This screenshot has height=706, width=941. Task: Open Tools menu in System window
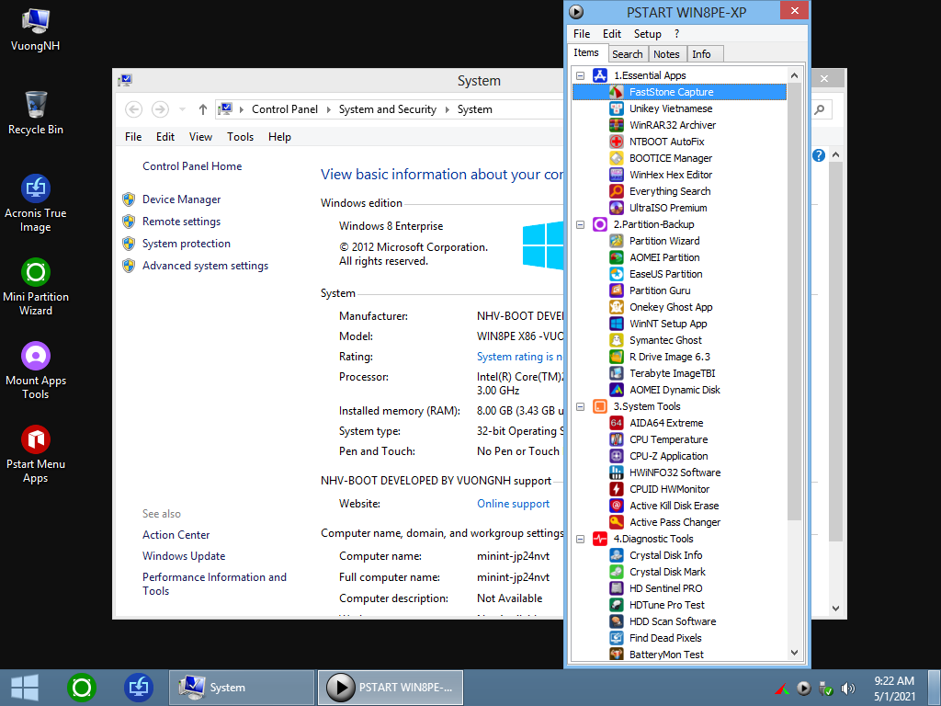coord(240,137)
